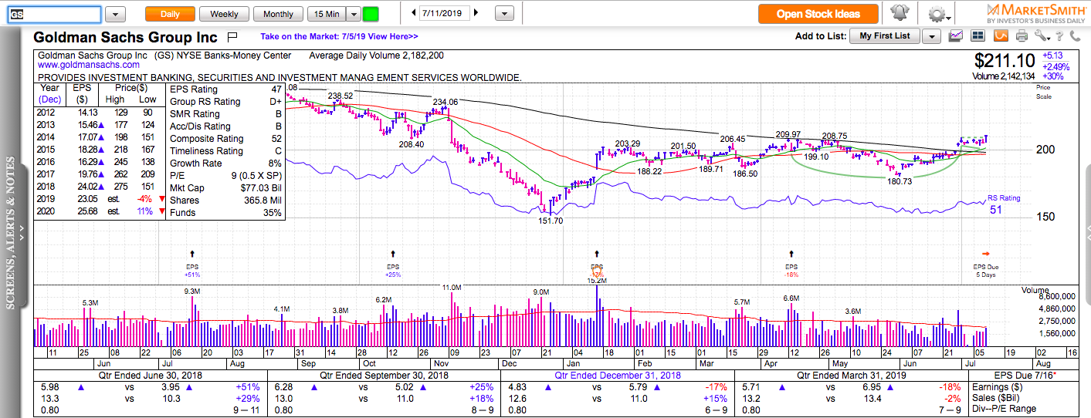
Task: Open the symbol history dropdown
Action: tap(115, 14)
